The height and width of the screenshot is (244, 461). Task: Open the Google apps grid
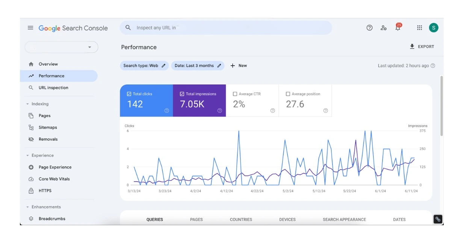(x=420, y=28)
